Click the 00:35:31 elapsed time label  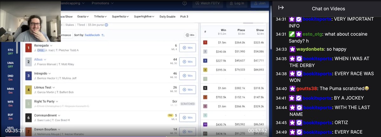coord(15,130)
